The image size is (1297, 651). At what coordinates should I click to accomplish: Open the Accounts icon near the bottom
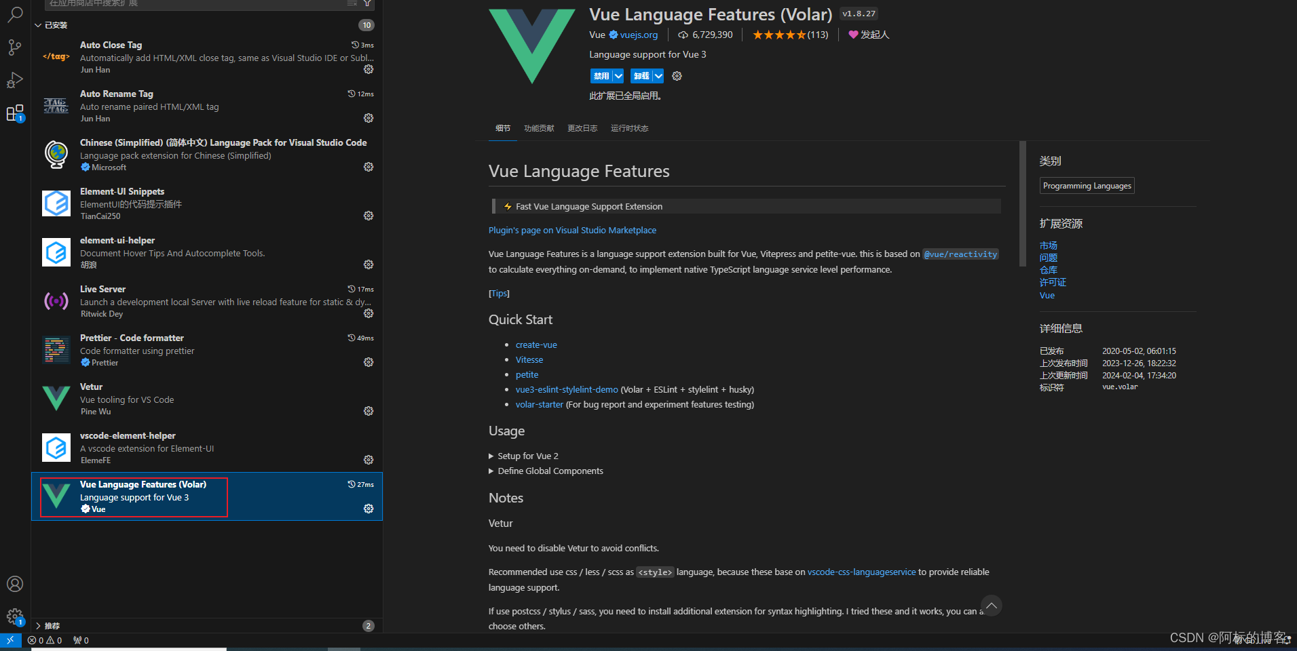15,584
